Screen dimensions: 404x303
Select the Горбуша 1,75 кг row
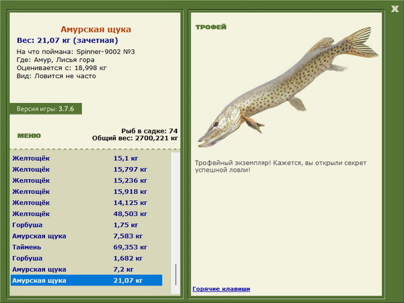87,225
